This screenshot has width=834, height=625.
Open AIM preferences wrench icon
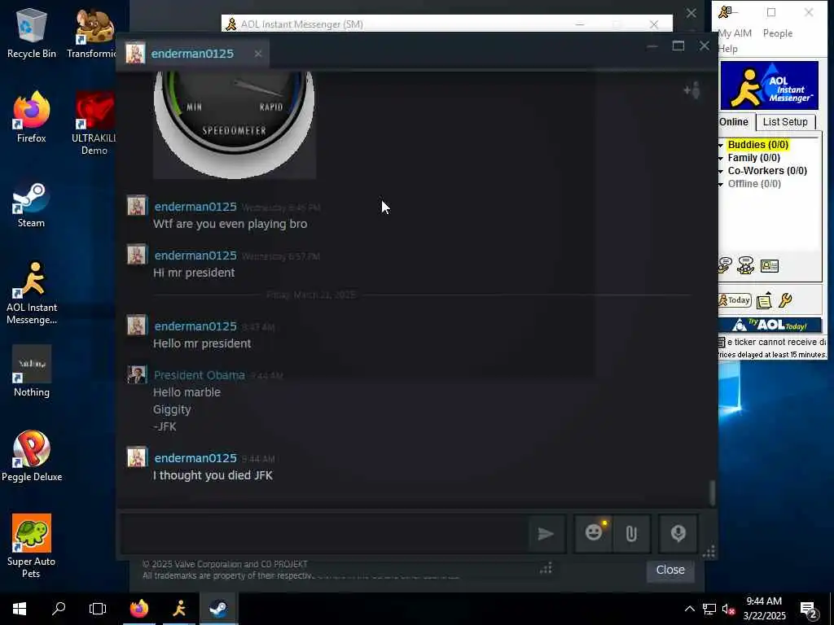[785, 300]
